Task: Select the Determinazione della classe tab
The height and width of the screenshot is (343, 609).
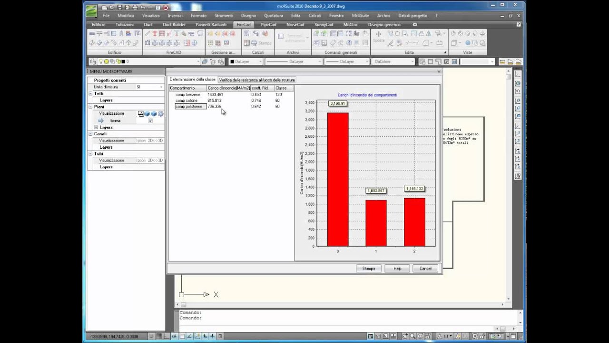Action: tap(192, 80)
